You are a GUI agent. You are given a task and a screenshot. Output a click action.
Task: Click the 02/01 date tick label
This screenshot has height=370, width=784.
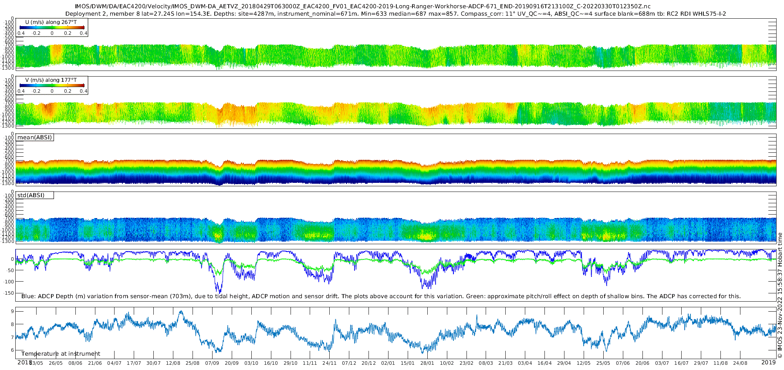(388, 363)
